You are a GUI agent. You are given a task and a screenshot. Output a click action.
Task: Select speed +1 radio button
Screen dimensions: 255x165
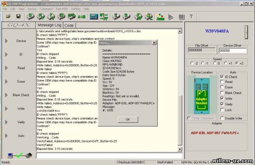(225, 63)
